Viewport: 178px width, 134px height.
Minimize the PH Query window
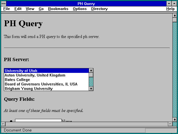[169, 4]
